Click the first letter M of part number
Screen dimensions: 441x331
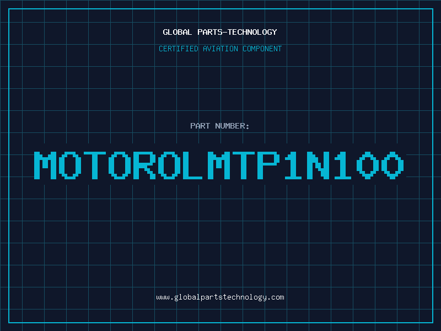[x=45, y=165]
